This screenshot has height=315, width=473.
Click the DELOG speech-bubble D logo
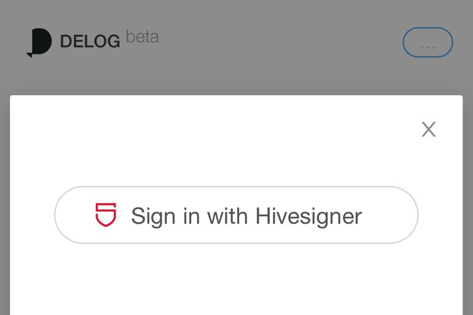(x=39, y=42)
